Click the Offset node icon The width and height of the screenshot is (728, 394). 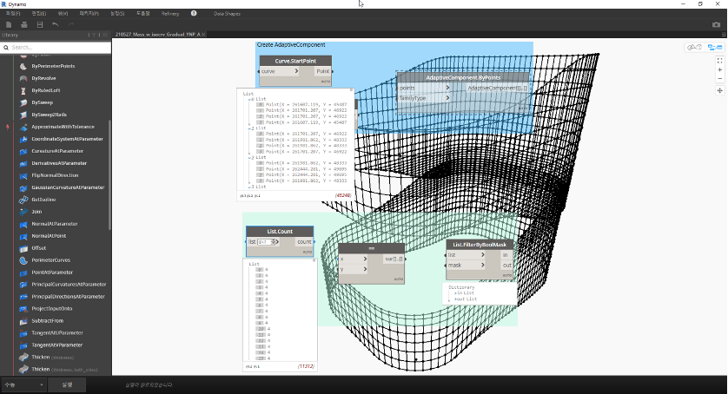(23, 248)
